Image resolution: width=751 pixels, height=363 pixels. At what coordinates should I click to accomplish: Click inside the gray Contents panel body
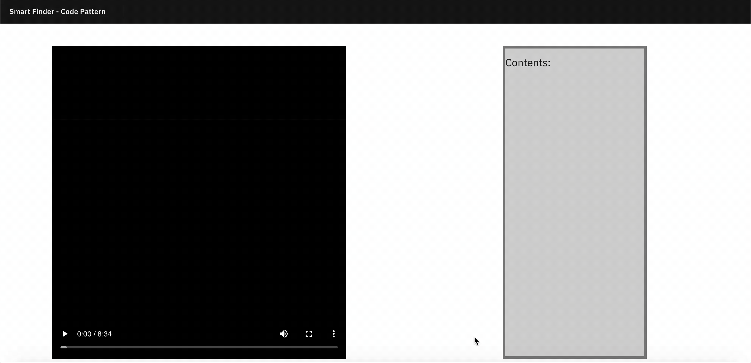point(574,204)
